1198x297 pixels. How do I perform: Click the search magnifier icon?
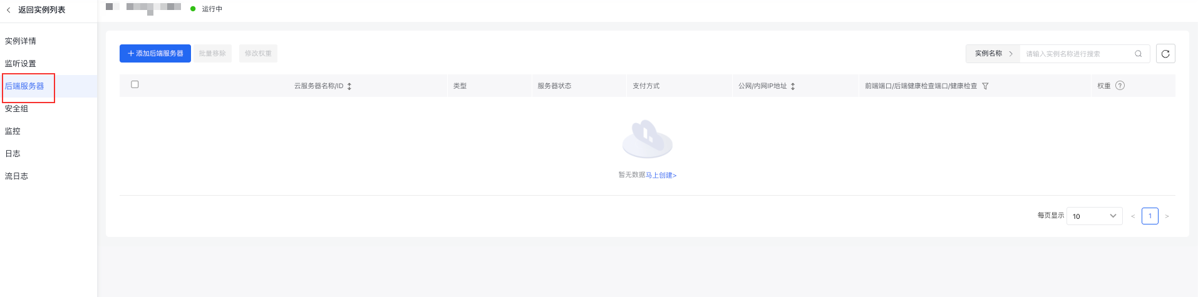click(x=1139, y=54)
